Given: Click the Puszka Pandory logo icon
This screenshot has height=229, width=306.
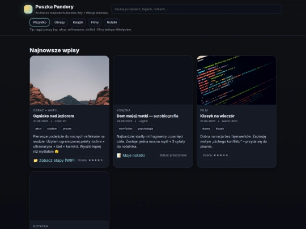Looking at the screenshot, I should click(28, 10).
